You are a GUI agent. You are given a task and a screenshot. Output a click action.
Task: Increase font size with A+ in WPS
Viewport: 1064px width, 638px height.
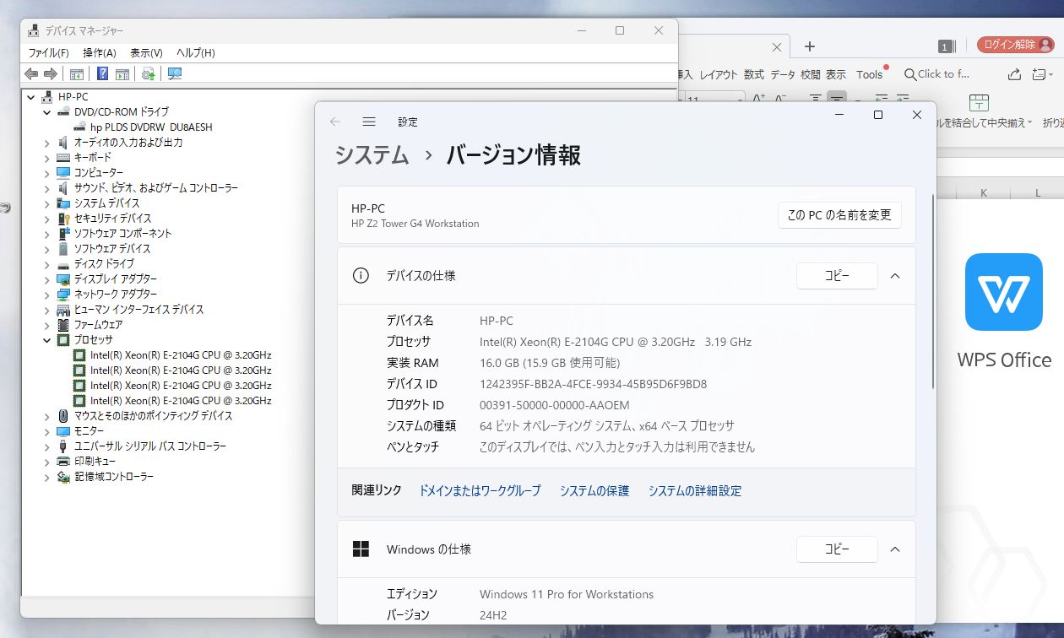click(x=758, y=98)
